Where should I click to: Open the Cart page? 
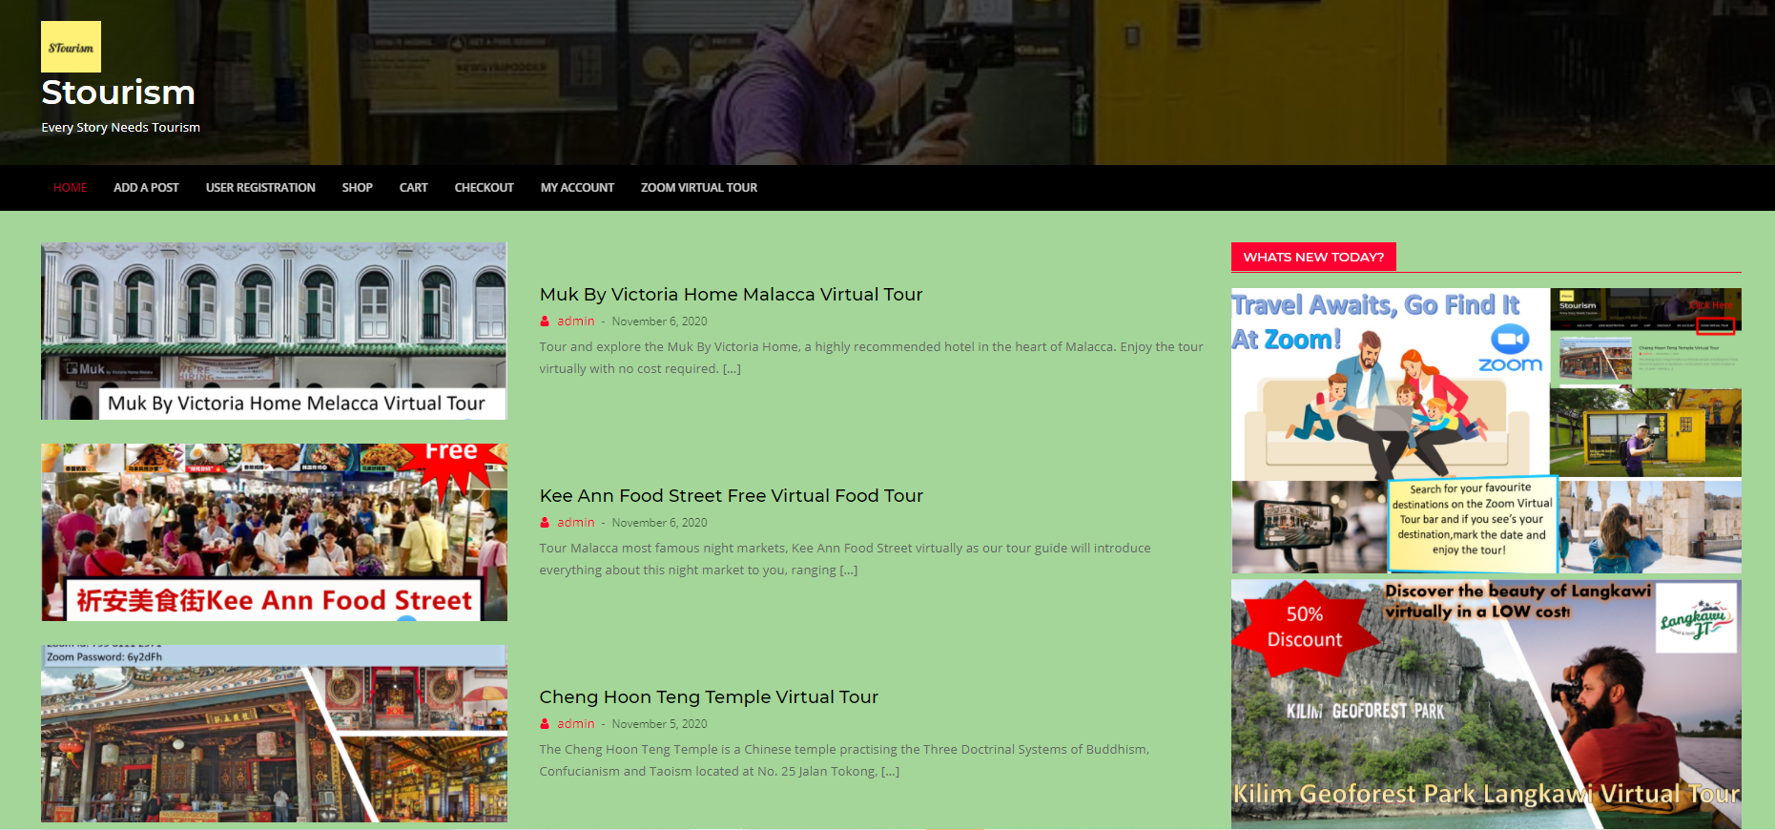[x=413, y=188]
